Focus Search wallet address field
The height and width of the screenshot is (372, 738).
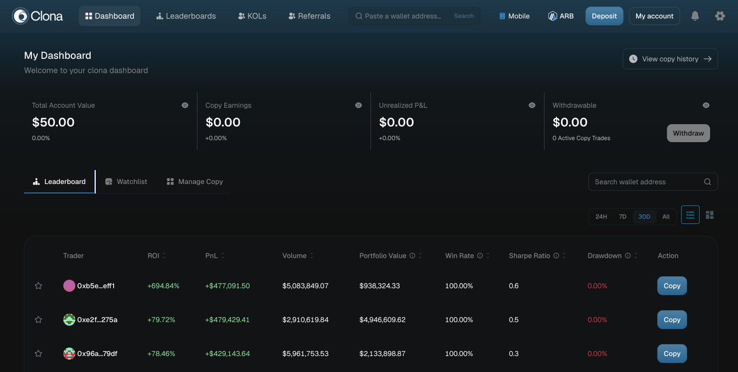pyautogui.click(x=653, y=182)
